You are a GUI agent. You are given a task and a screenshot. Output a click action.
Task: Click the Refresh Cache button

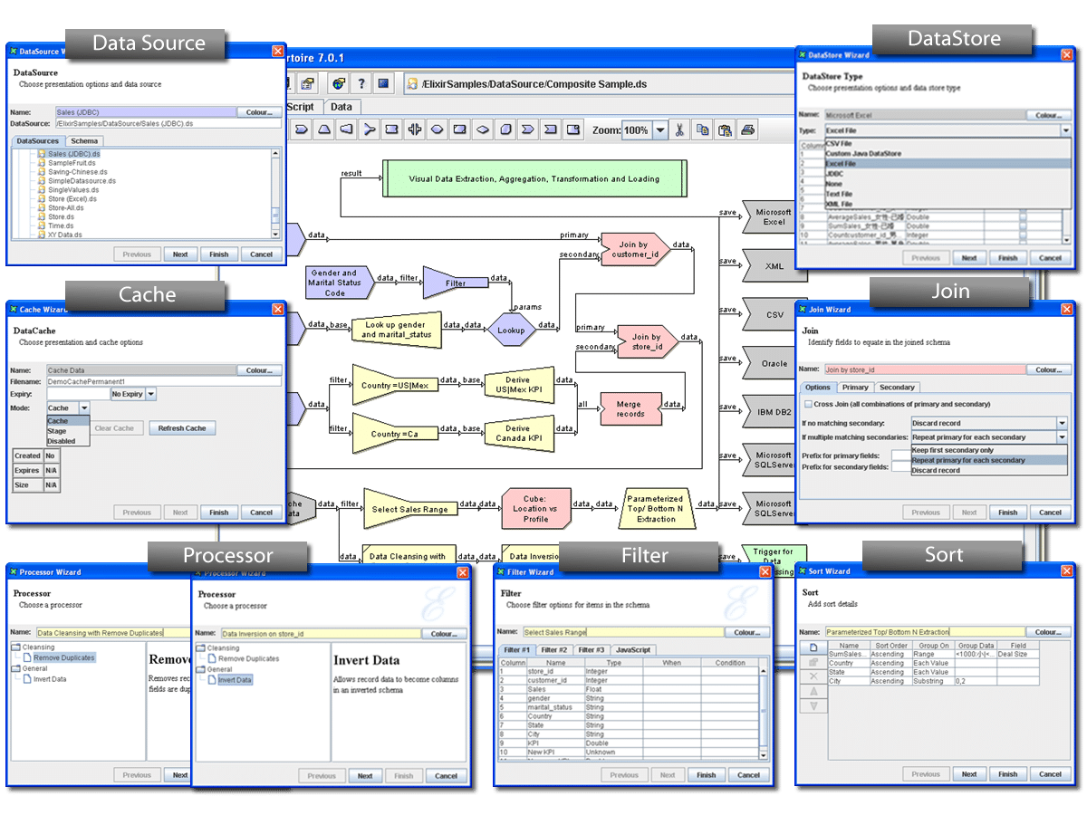[182, 428]
